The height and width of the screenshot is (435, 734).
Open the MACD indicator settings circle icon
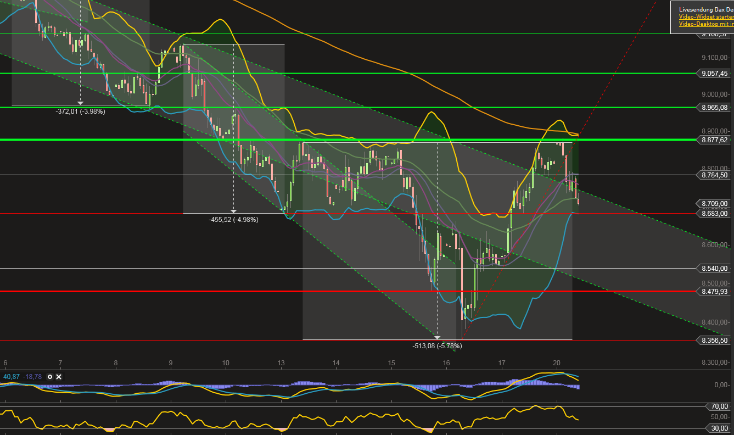(50, 377)
